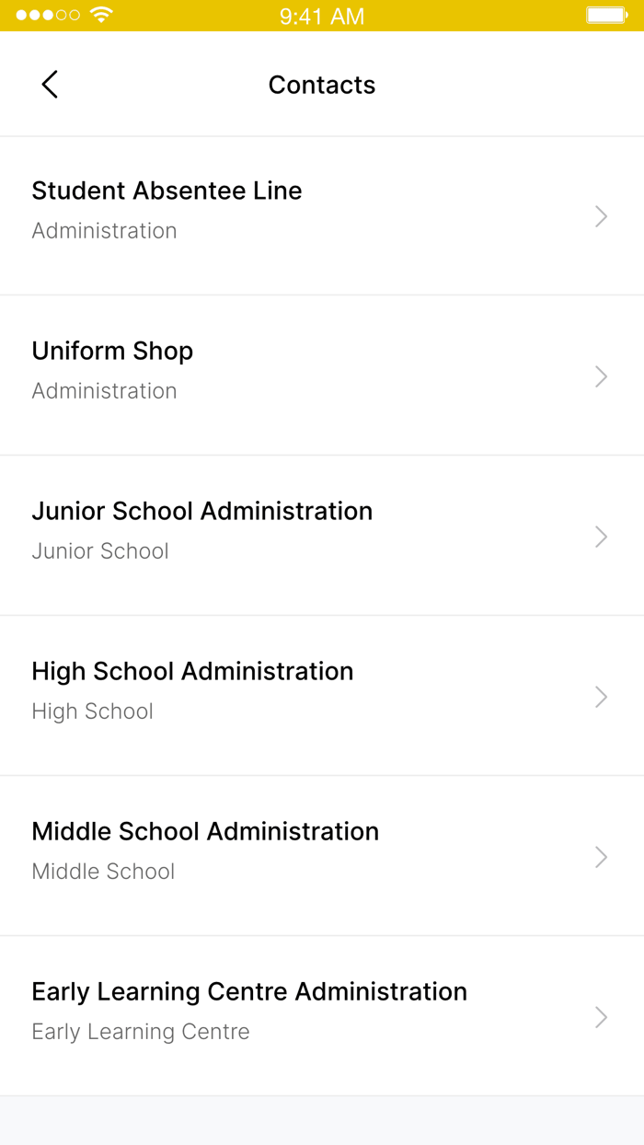Screen dimensions: 644x1145
Task: Tap the Early Learning Centre subtitle text
Action: [141, 1032]
